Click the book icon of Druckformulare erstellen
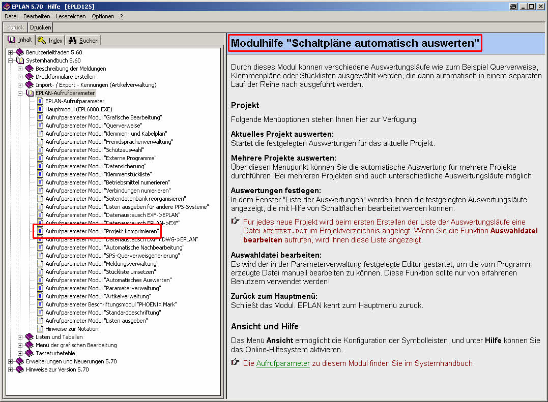 point(30,77)
